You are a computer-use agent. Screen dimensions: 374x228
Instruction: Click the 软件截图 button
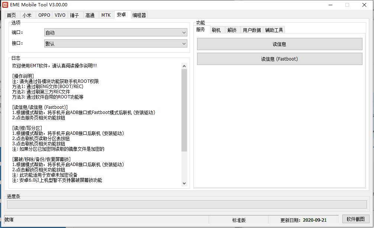pyautogui.click(x=356, y=219)
